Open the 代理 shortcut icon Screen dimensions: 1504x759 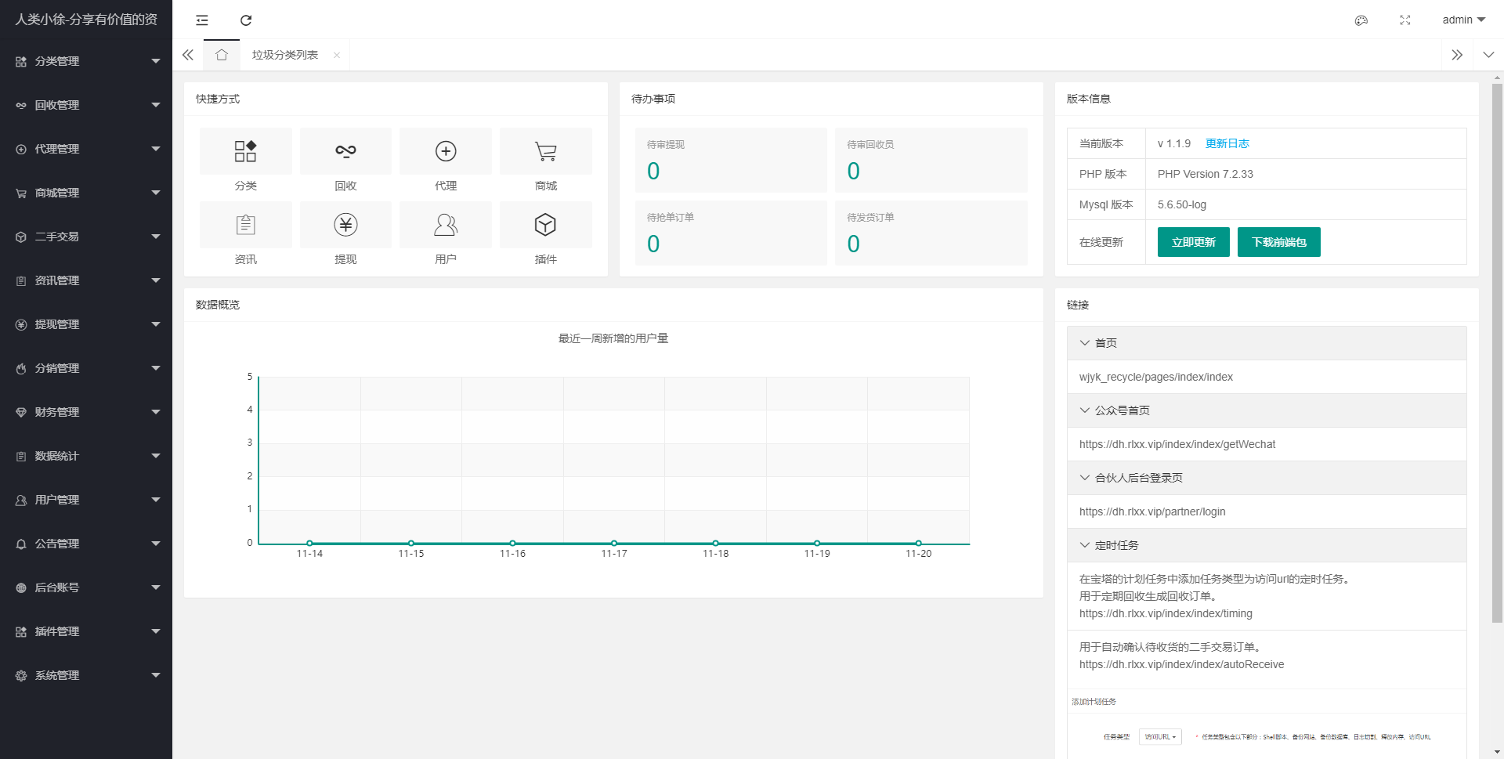coord(446,151)
